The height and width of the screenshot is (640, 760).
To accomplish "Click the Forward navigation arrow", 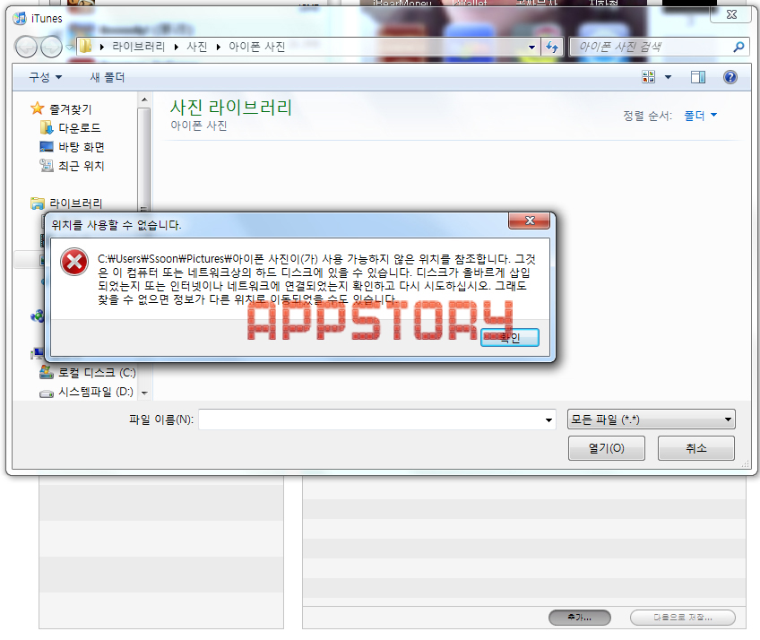I will (51, 47).
